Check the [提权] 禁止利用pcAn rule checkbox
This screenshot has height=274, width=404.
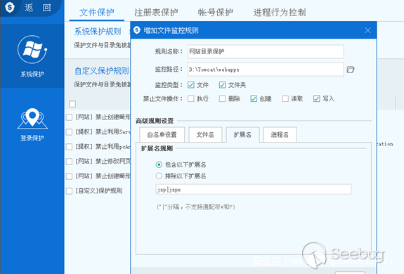[69, 147]
